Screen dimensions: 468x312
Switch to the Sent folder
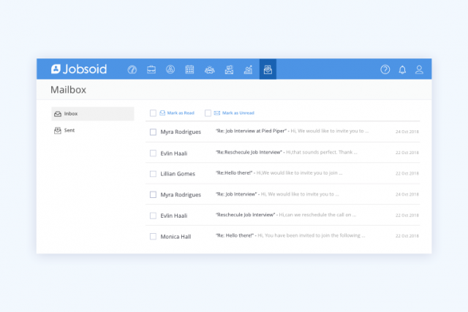69,130
